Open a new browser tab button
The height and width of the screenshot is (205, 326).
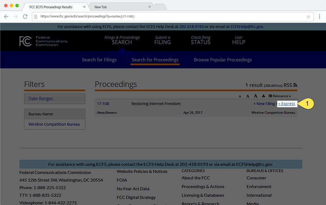[x=160, y=7]
